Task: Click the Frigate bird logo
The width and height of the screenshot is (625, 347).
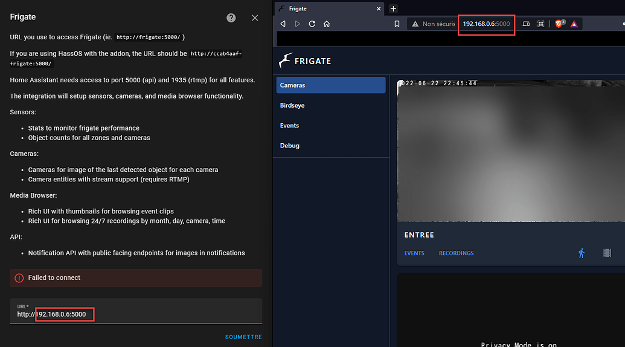Action: [286, 60]
